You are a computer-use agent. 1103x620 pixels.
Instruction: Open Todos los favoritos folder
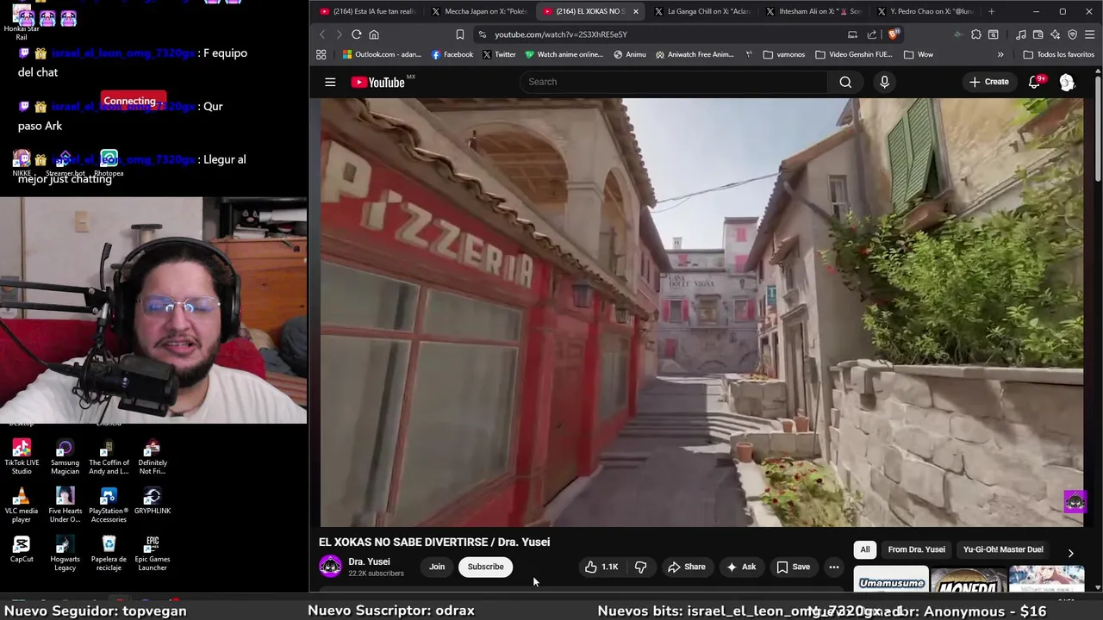pyautogui.click(x=1058, y=54)
